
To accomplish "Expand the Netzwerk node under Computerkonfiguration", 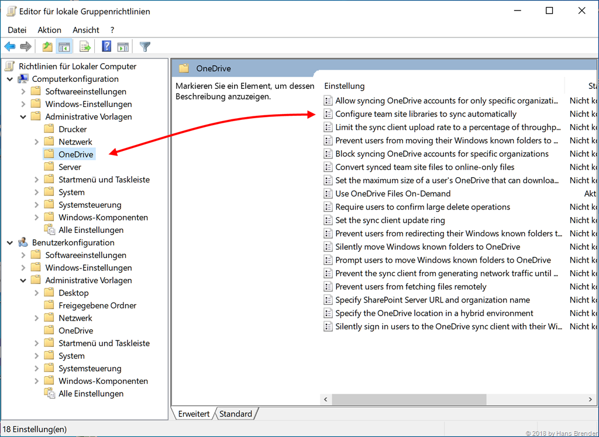I will coord(37,142).
